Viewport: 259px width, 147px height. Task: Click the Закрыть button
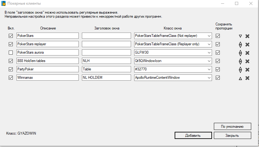pyautogui.click(x=233, y=136)
